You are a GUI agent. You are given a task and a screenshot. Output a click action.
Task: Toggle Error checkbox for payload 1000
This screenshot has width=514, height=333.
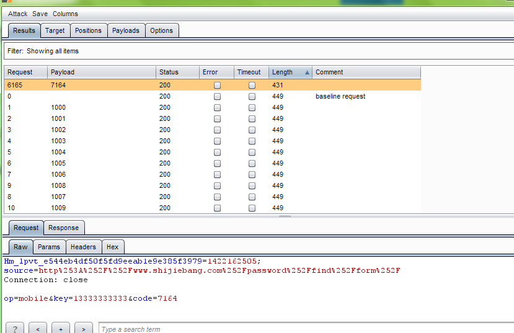[x=217, y=107]
